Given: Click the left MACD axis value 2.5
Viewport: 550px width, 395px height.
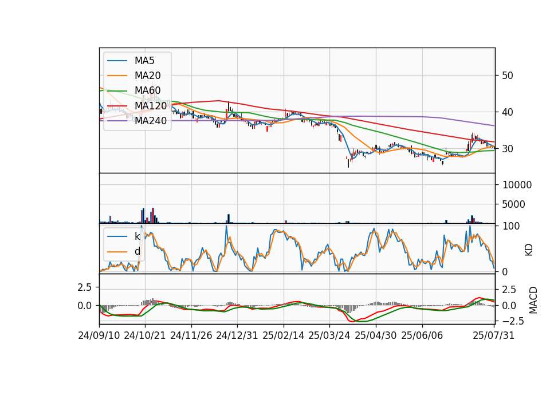Looking at the screenshot, I should point(84,287).
